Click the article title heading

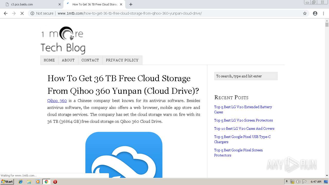123,85
